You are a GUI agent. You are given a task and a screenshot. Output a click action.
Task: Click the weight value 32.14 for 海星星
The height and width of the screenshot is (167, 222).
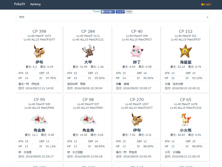click(x=181, y=67)
